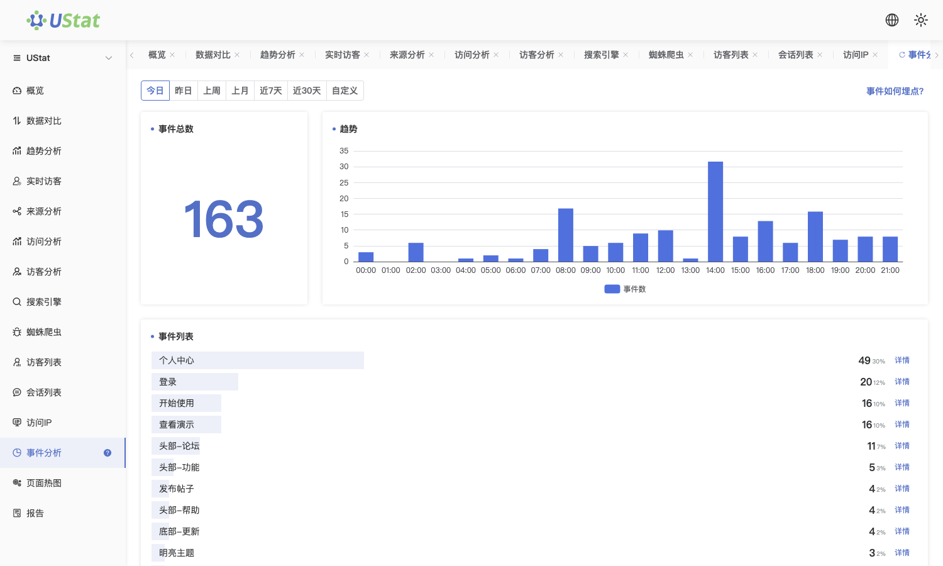
Task: Open 访客列表 in the sidebar
Action: (63, 362)
